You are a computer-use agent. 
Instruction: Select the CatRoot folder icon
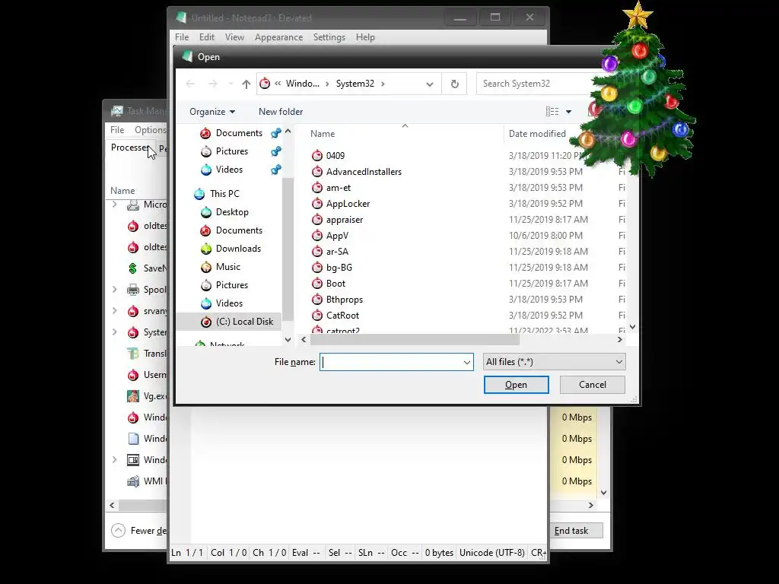click(x=317, y=315)
